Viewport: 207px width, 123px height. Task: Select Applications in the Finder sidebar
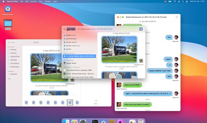point(15,57)
